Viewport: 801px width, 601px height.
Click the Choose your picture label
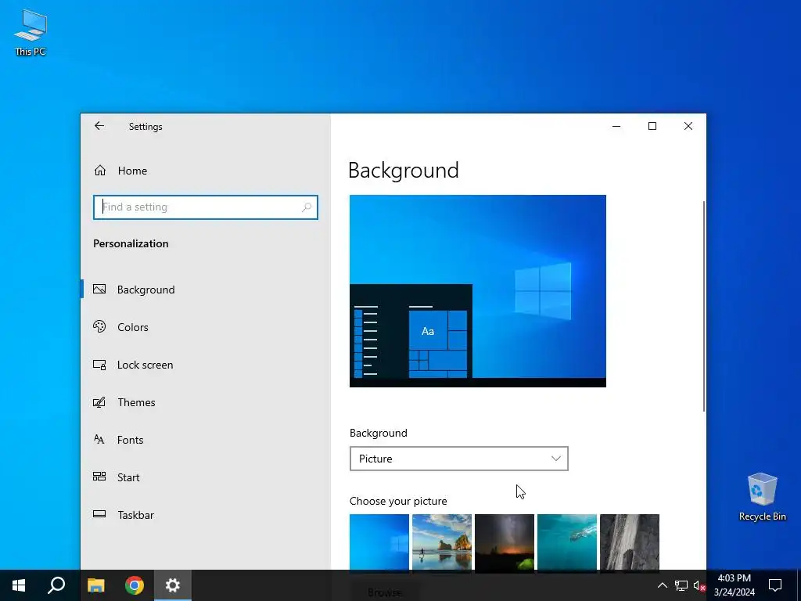398,502
